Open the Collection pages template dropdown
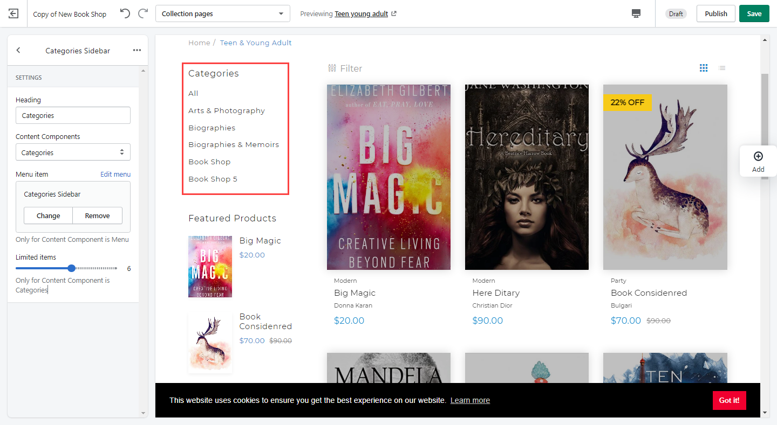The height and width of the screenshot is (425, 777). coord(223,13)
